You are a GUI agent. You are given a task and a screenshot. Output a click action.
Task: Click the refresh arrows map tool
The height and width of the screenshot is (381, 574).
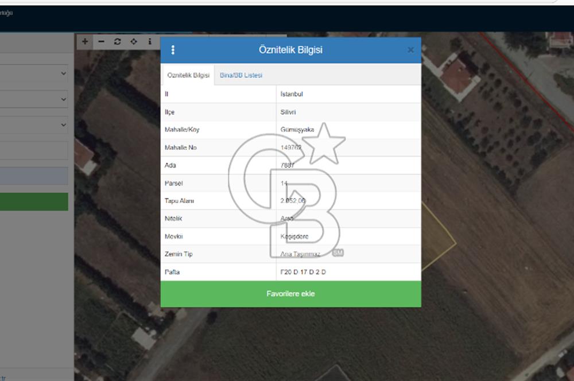(x=117, y=41)
